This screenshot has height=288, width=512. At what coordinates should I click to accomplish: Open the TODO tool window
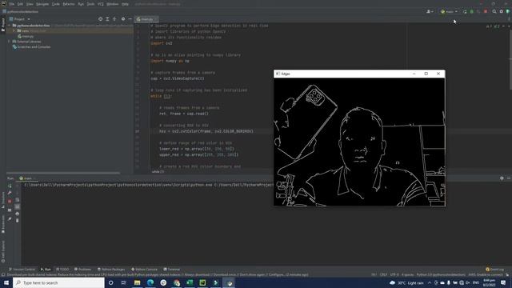tap(62, 270)
